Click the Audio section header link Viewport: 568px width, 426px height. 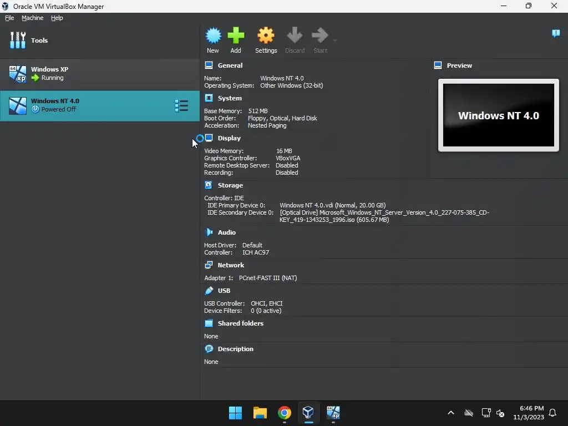227,232
